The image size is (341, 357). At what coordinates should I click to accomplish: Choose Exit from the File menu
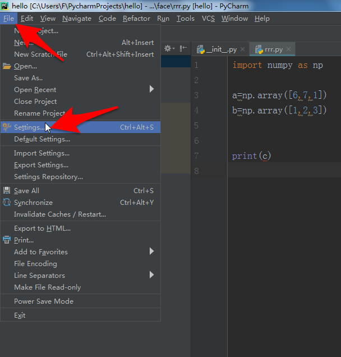81,315
